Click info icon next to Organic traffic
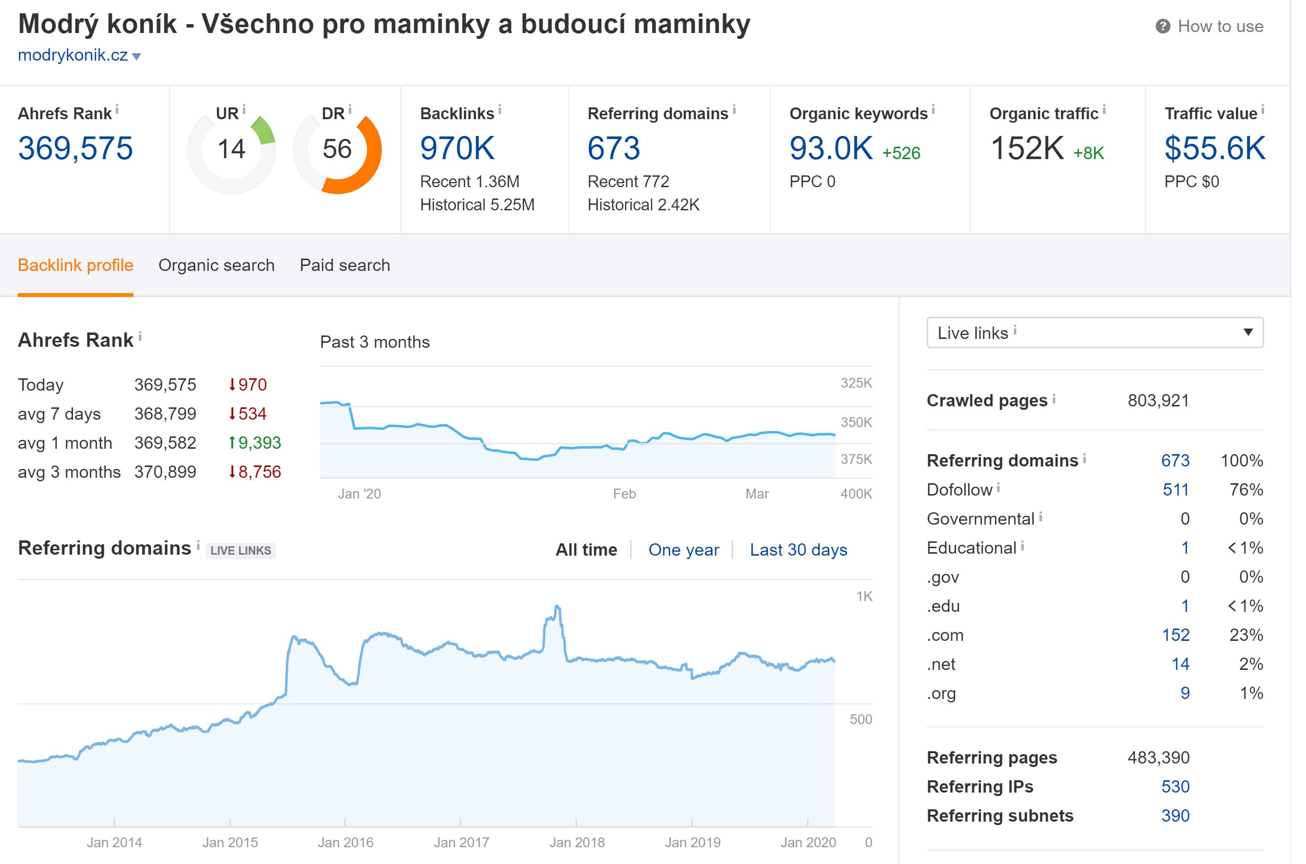The width and height of the screenshot is (1306, 864). click(1104, 109)
